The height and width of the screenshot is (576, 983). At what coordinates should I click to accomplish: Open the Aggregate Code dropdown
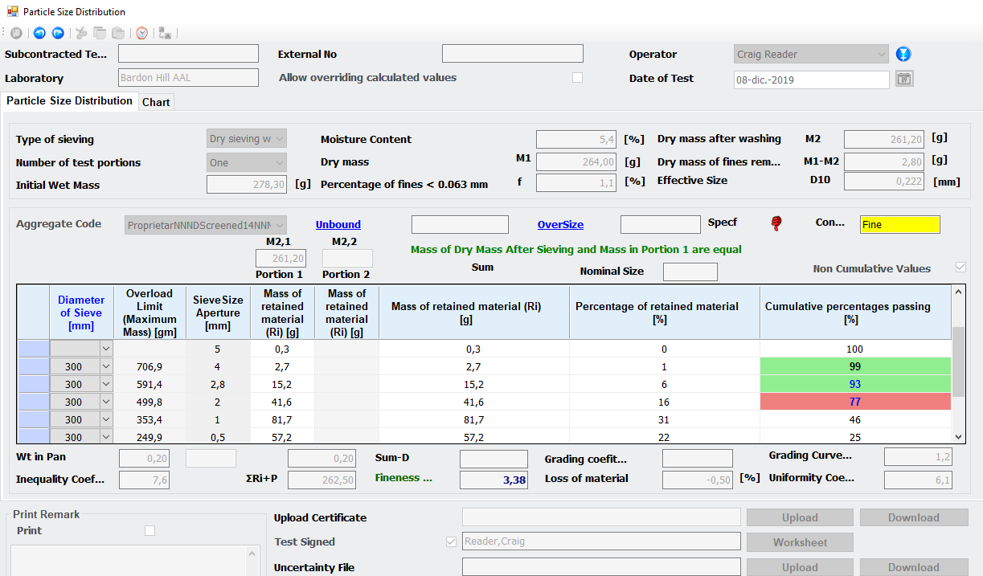pyautogui.click(x=206, y=225)
